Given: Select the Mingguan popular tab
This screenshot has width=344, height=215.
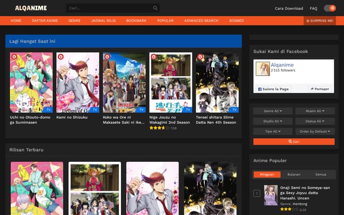Looking at the screenshot, I should tap(267, 174).
